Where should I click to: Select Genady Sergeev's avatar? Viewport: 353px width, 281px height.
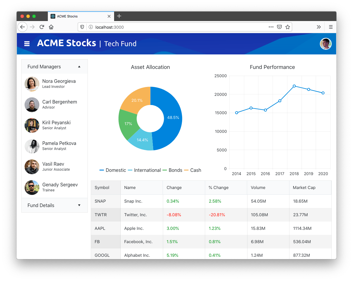(32, 187)
